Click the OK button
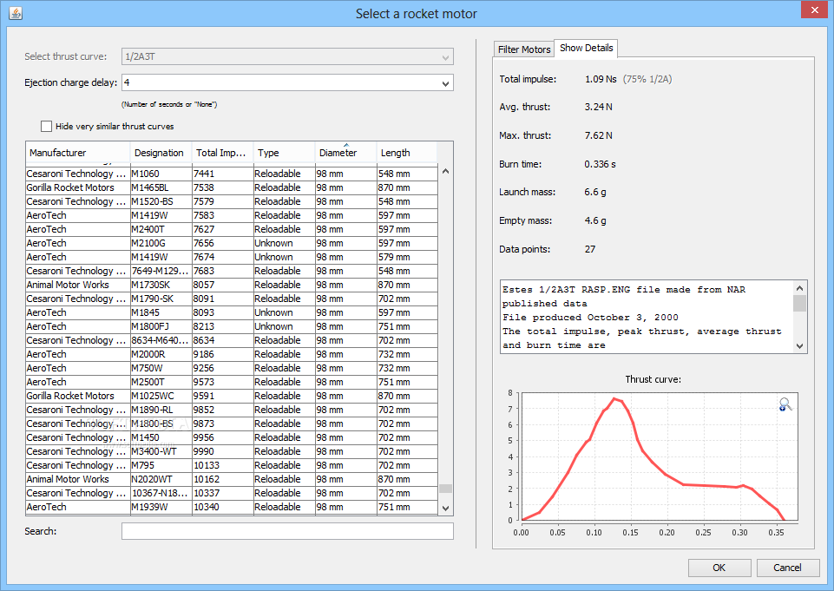 tap(719, 568)
